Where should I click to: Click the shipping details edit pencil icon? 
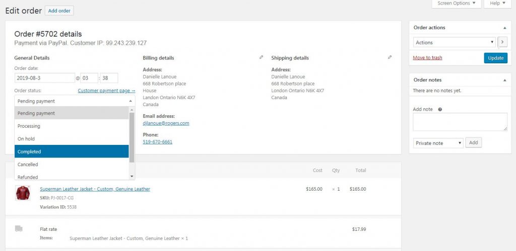pos(390,57)
